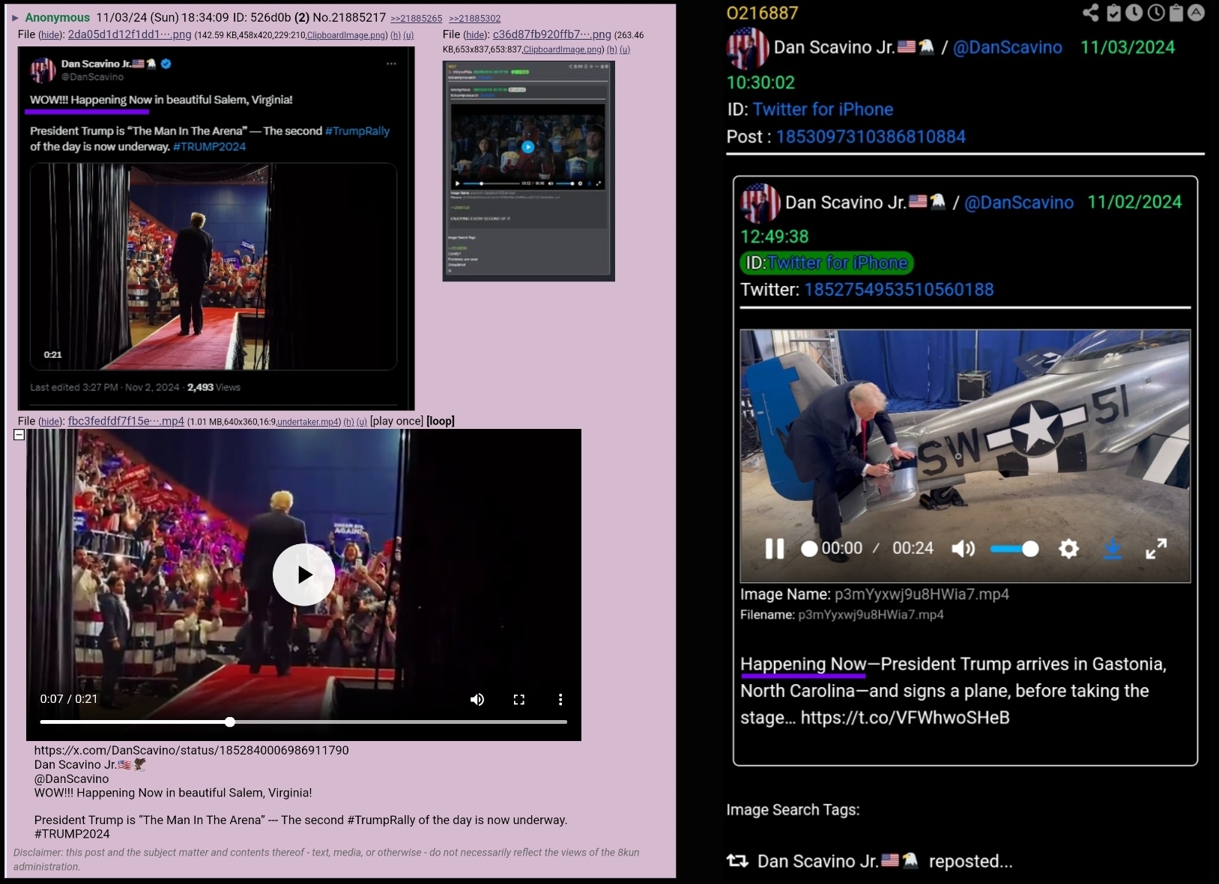Hide the mp4 file via its hide link
Viewport: 1219px width, 884px height.
(50, 421)
